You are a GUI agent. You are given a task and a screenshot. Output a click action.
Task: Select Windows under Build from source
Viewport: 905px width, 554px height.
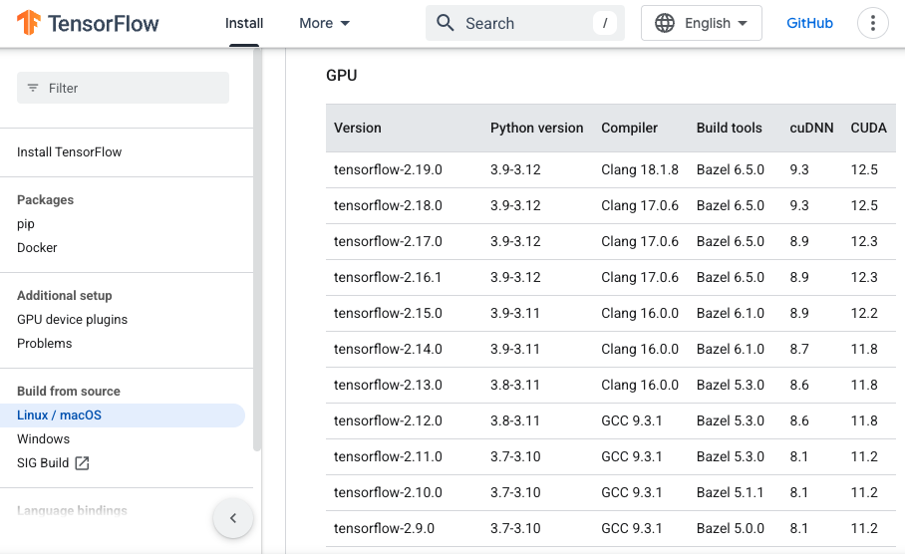(x=43, y=439)
